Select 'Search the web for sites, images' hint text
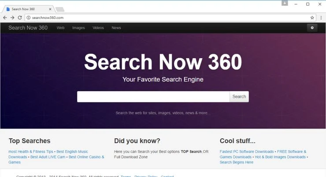 (163, 113)
